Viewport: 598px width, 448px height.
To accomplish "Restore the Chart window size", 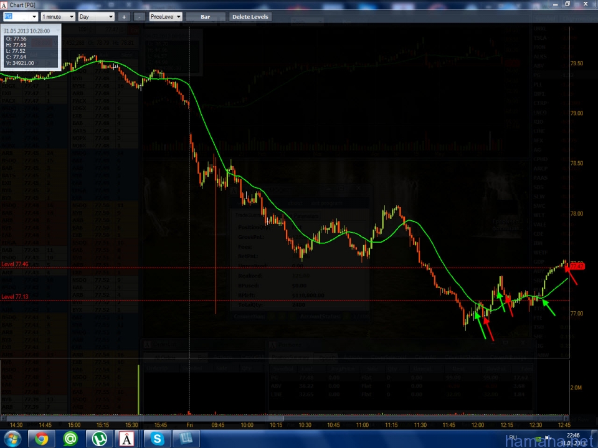I will click(x=567, y=4).
